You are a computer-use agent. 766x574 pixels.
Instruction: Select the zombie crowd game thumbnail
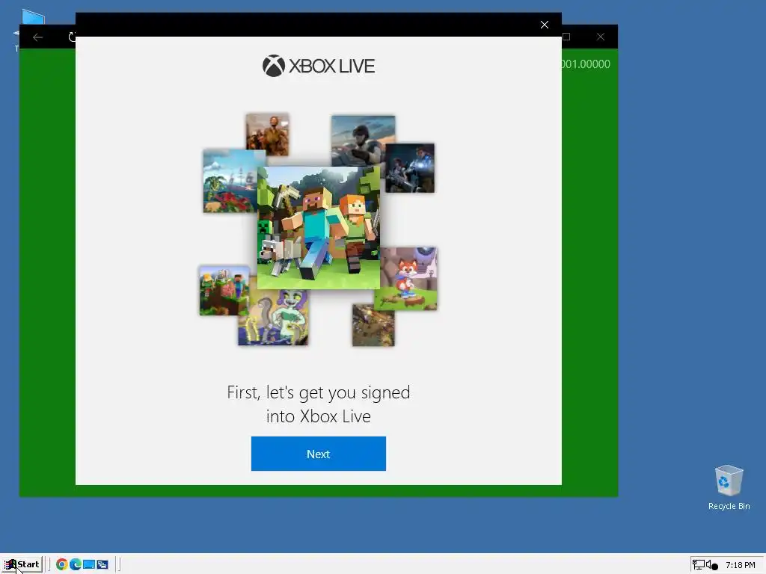(x=267, y=135)
